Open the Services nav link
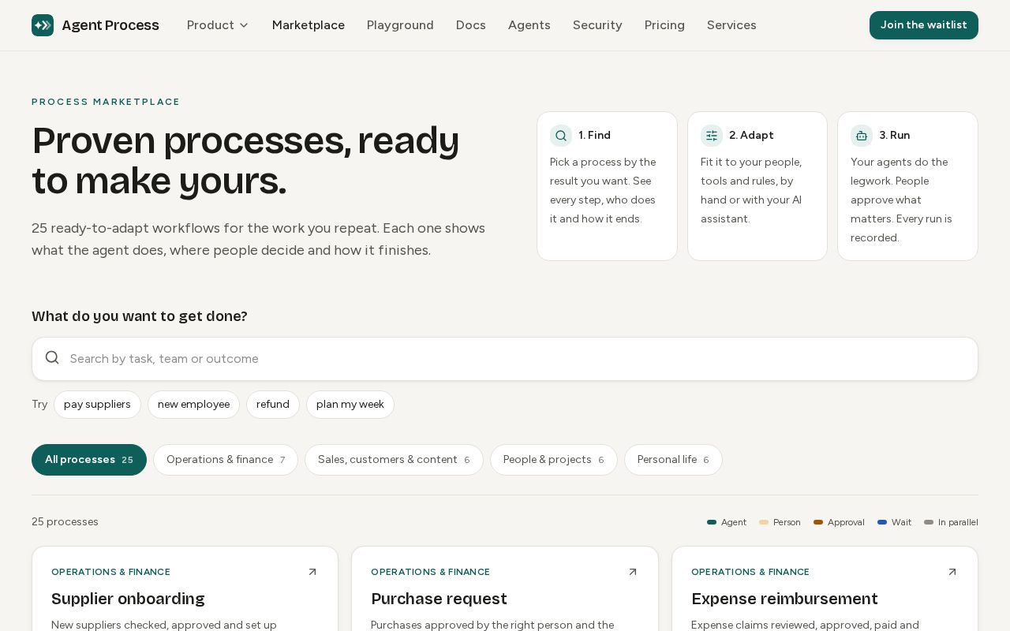Screen dimensions: 1010x631 click(731, 25)
